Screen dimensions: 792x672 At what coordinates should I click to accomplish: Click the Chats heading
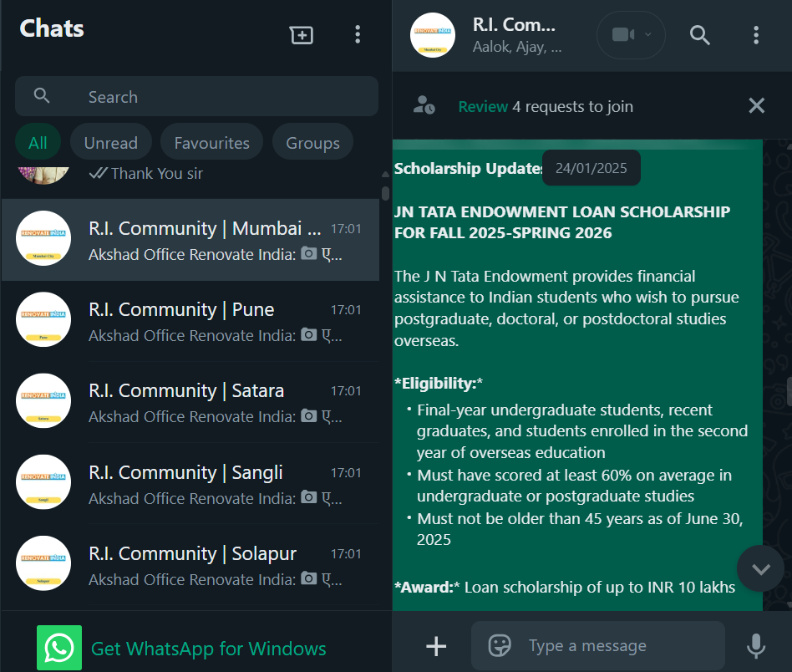(52, 28)
